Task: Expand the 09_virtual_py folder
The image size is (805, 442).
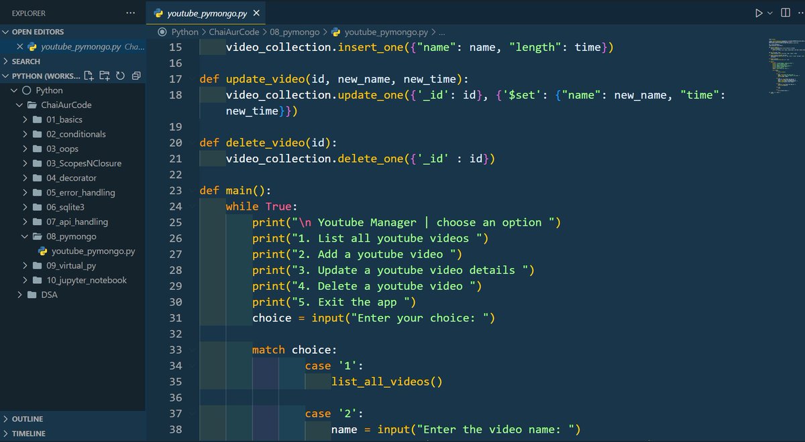Action: 72,266
